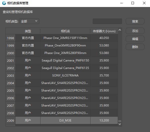Screen dimensions: 150x132
Task: Sort by the 传感器大小(mm) column header
Action: (104, 31)
